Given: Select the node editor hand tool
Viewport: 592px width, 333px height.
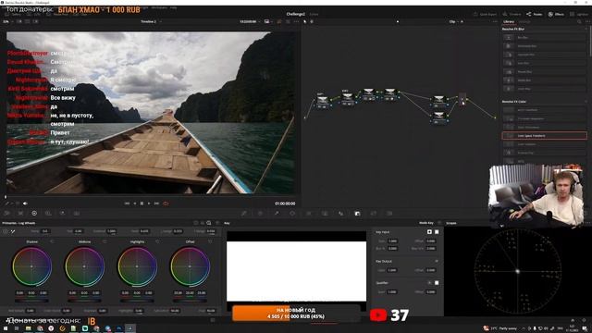Looking at the screenshot, I should pyautogui.click(x=312, y=21).
